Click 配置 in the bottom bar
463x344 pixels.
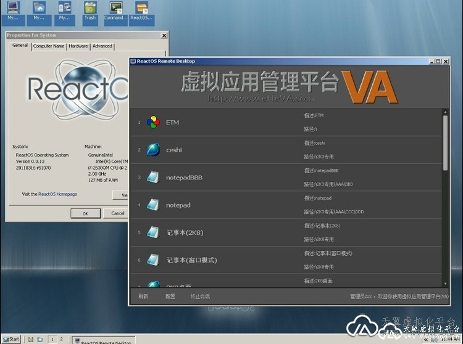coord(170,297)
